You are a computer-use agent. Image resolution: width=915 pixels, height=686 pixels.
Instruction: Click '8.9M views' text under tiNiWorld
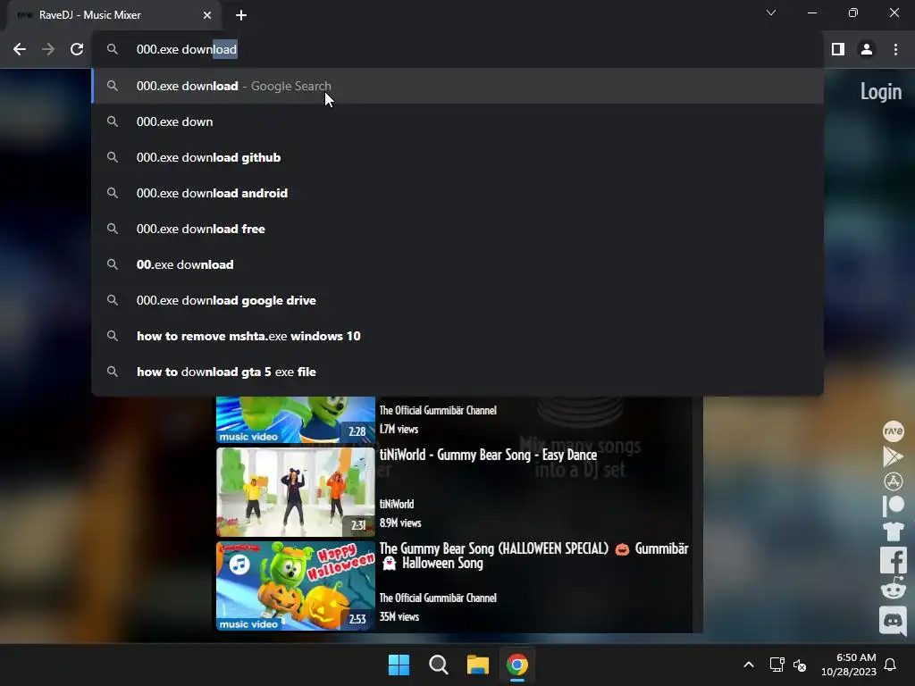400,523
